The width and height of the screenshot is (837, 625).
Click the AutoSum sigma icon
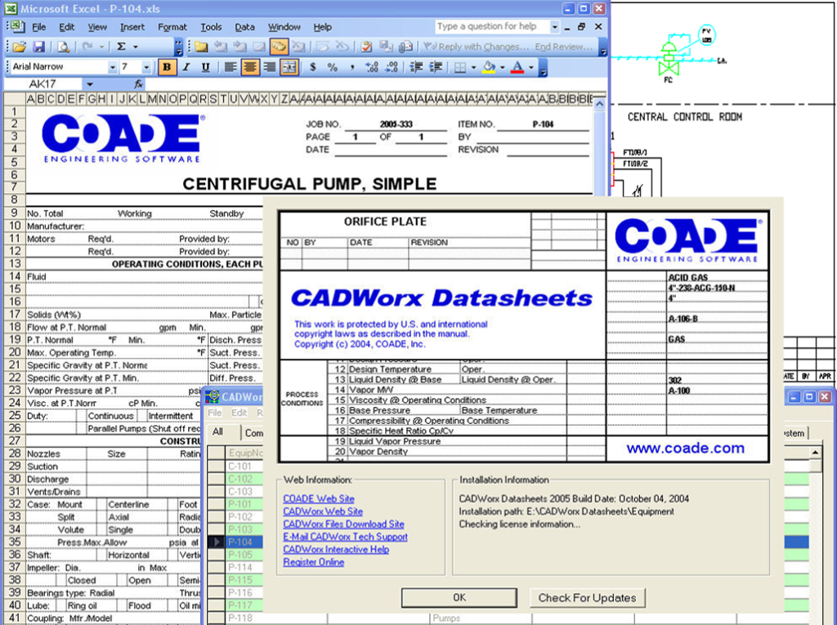121,47
